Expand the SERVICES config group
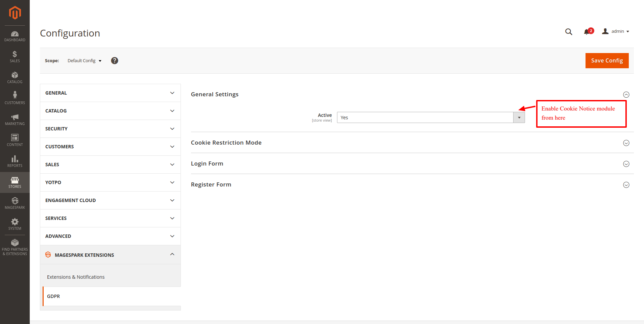Viewport: 644px width, 324px height. [x=110, y=218]
